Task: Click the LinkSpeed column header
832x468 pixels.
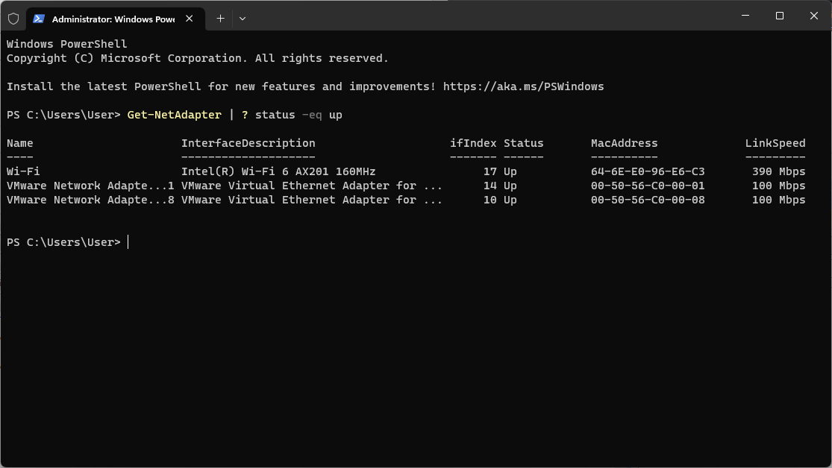Action: pos(775,143)
